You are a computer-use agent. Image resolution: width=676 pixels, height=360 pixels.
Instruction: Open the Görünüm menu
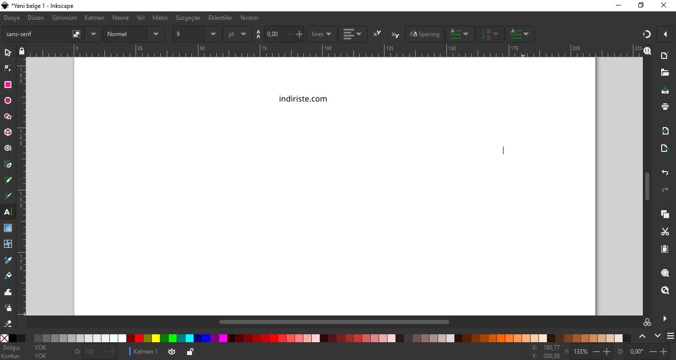(x=64, y=18)
